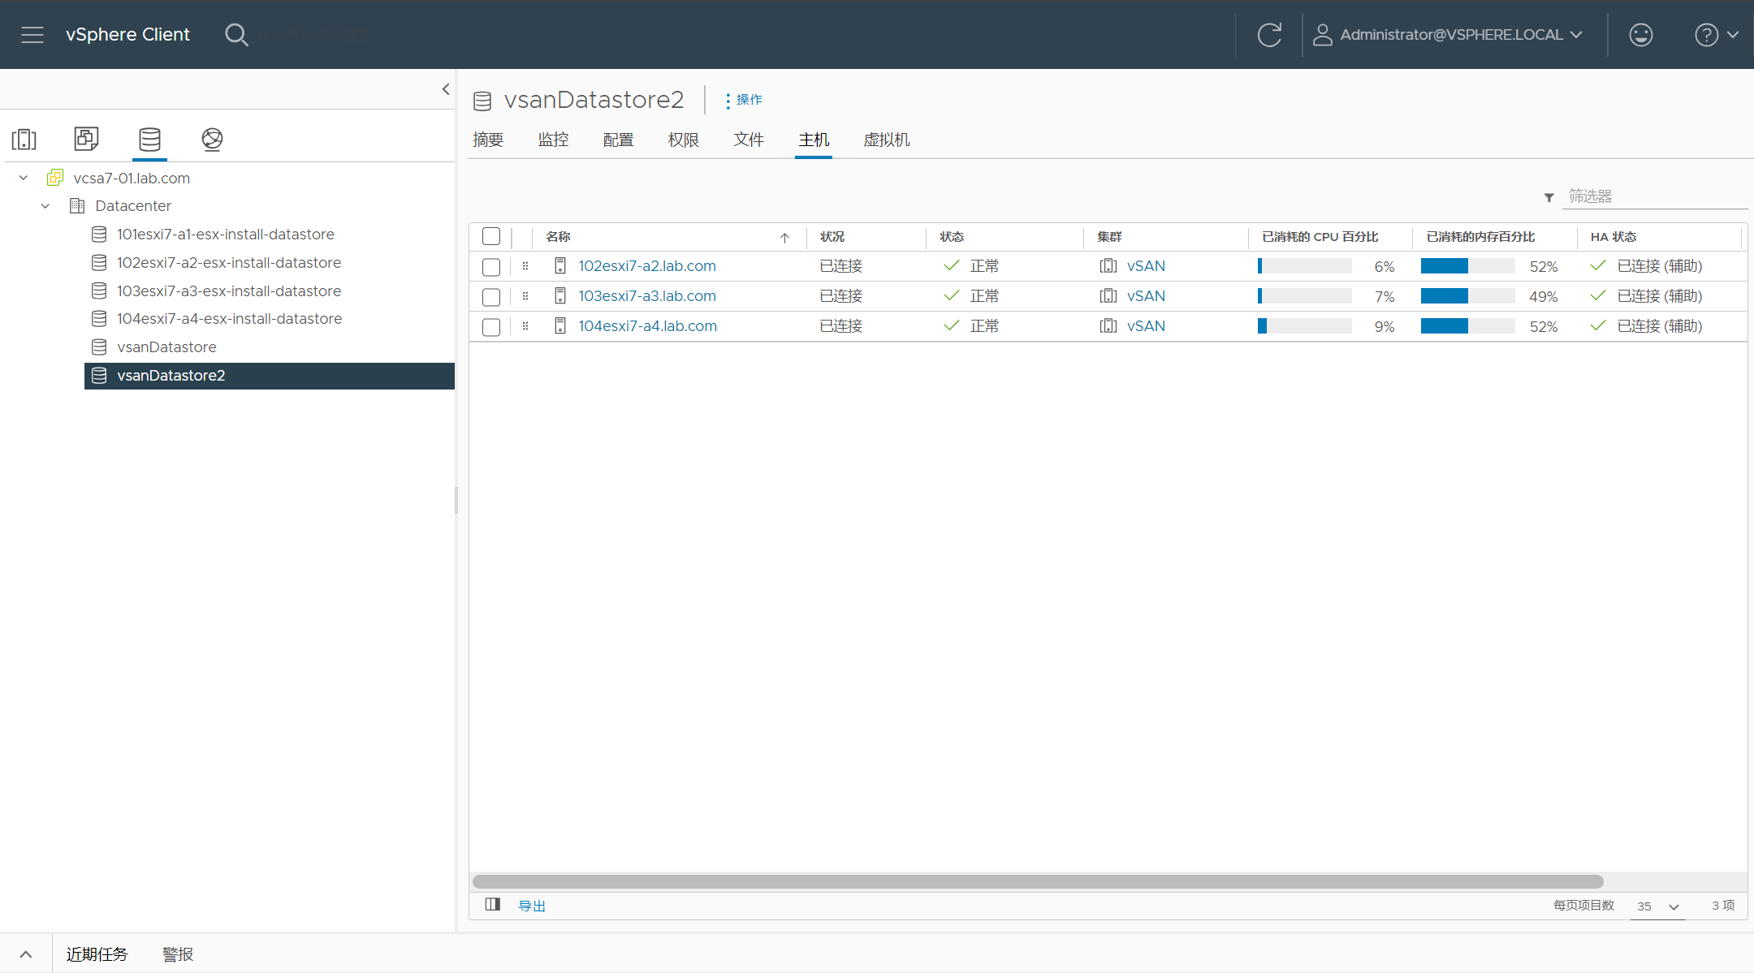Click drag handle of 104esxi7-a4.lab.com row

coord(525,326)
